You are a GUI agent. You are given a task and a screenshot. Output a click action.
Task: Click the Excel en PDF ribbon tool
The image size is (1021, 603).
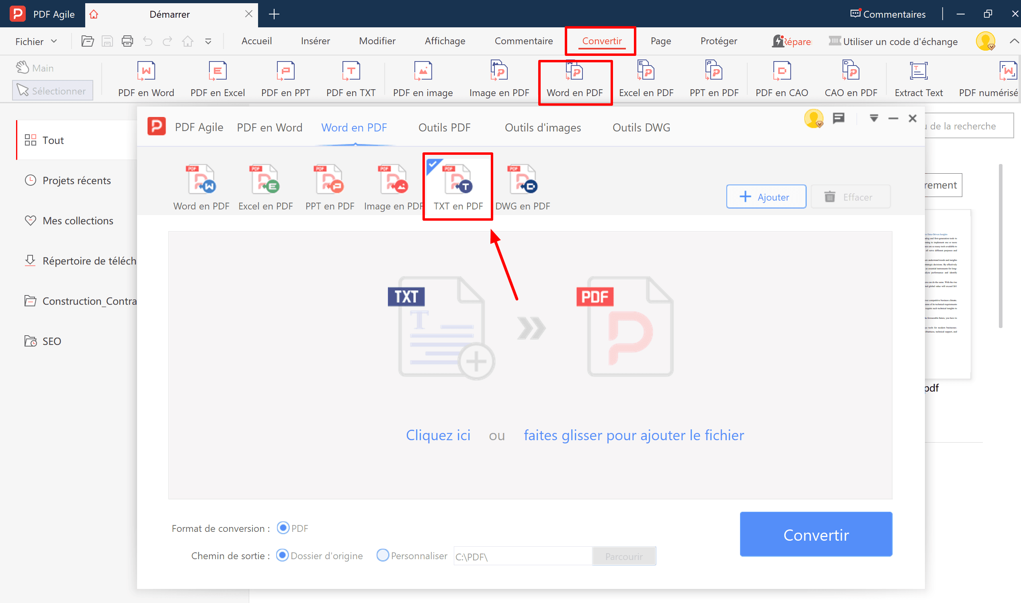click(646, 80)
